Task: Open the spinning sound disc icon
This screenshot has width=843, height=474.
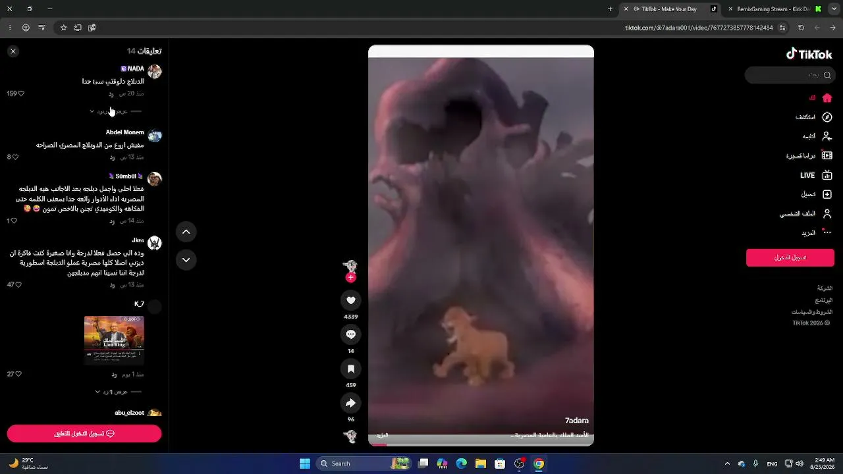Action: (350, 436)
